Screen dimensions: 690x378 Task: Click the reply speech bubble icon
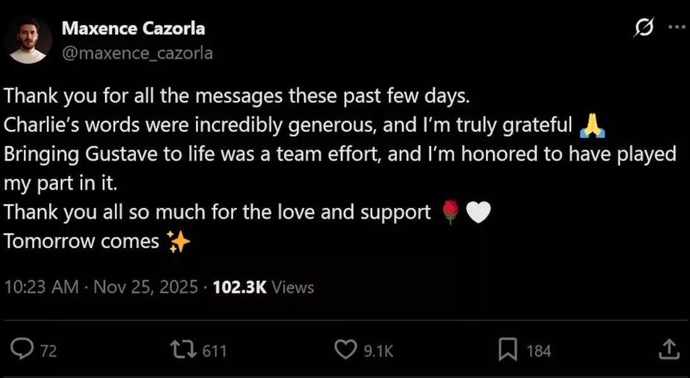click(x=23, y=349)
